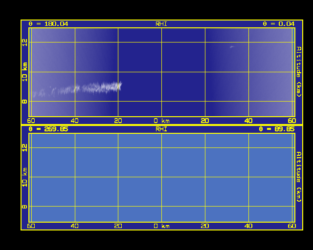Click the left-side 60 range label under bottom panel

[x=31, y=226]
